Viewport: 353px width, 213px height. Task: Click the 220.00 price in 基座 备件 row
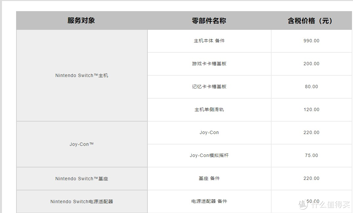click(x=312, y=178)
